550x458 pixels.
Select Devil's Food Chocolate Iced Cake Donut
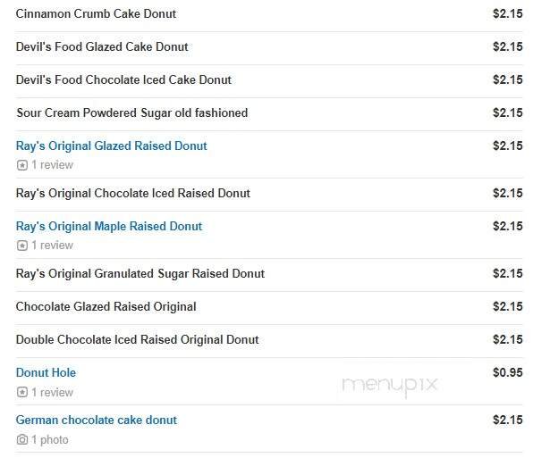(123, 79)
